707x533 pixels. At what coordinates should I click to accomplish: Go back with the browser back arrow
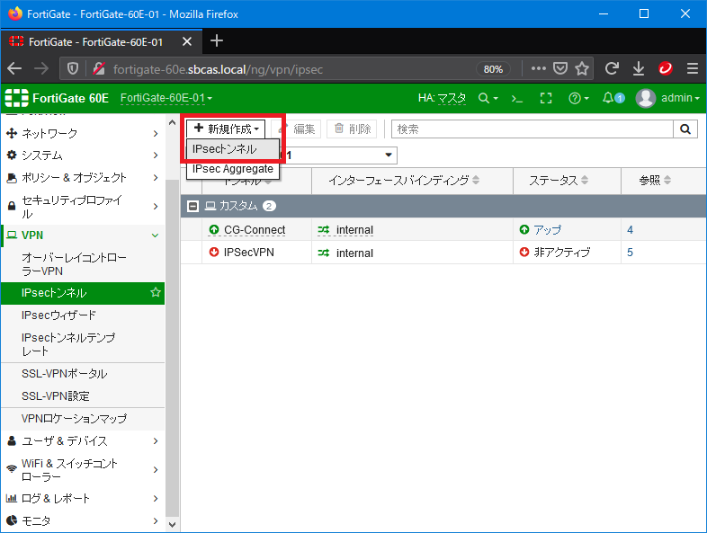click(14, 68)
